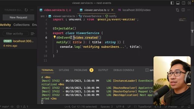Click the ViewerService class name in code

pos(88,33)
